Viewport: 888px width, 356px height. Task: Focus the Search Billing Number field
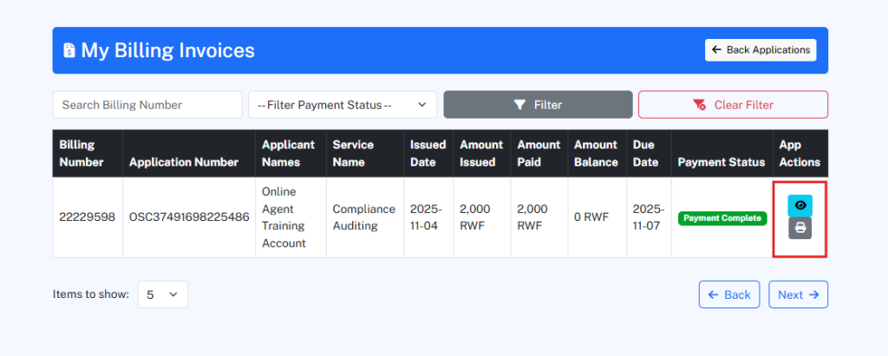tap(147, 105)
